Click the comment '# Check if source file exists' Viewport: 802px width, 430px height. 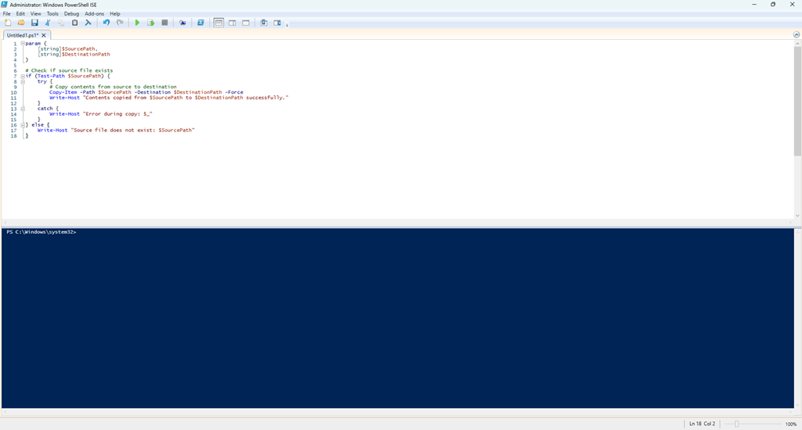tap(69, 70)
